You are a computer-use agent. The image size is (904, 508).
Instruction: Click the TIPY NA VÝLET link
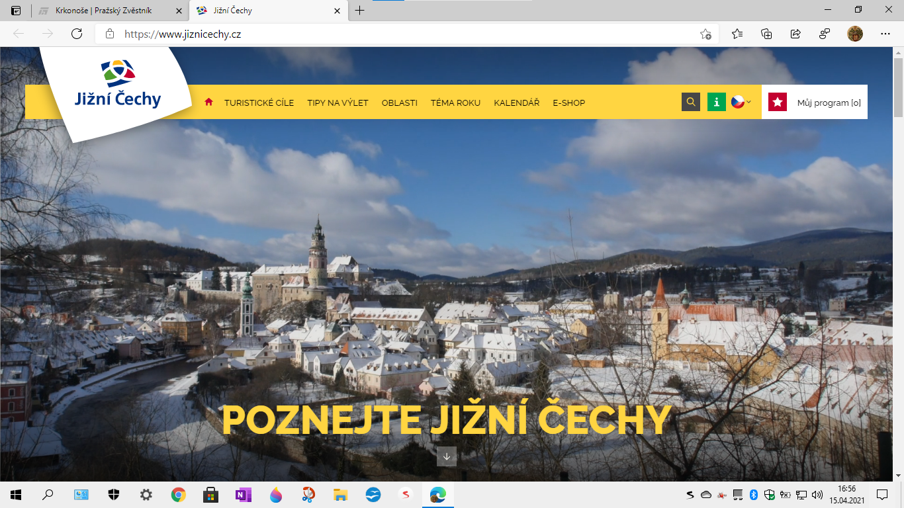pos(337,103)
